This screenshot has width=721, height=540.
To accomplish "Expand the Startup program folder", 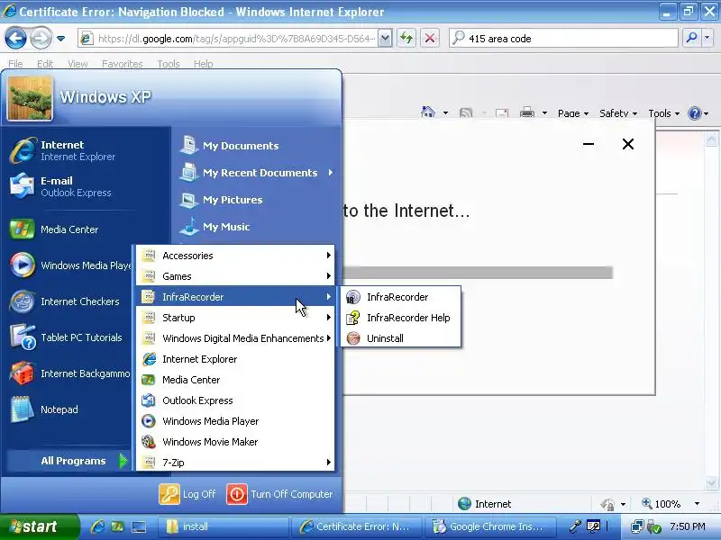I will 235,318.
